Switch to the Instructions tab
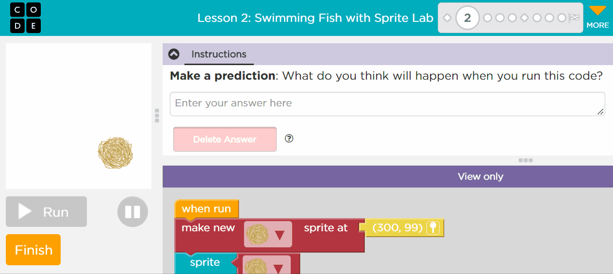Screen dimensions: 613x274 click(219, 54)
